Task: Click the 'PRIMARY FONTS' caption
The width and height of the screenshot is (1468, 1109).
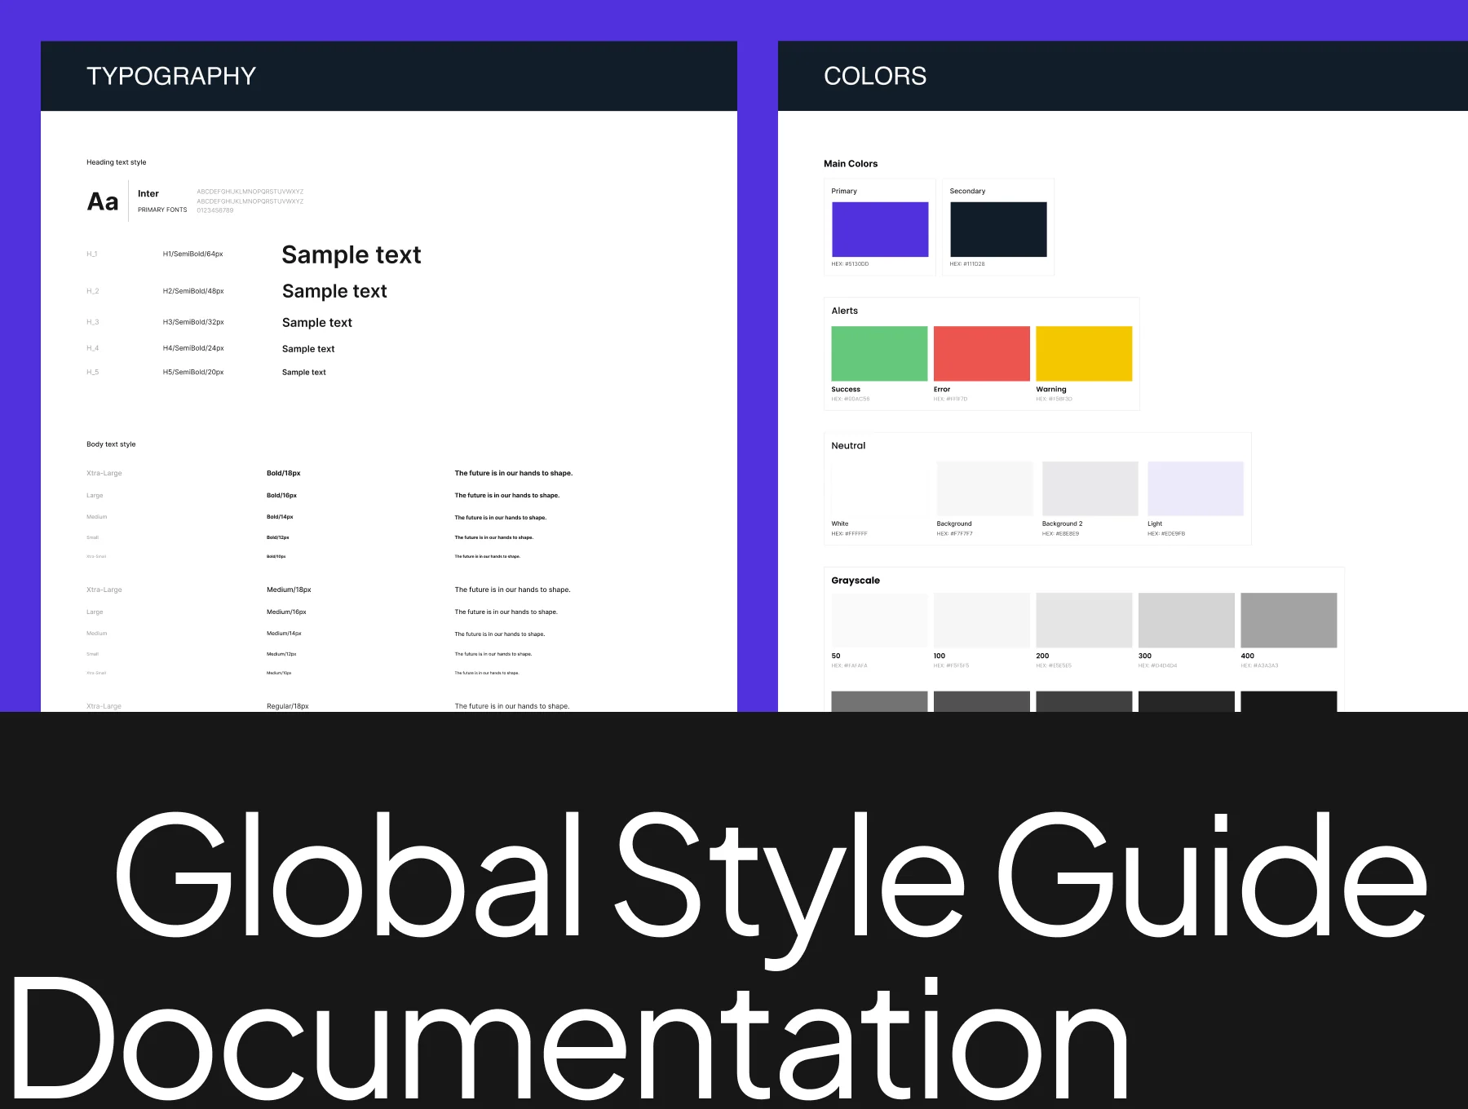Action: [162, 210]
